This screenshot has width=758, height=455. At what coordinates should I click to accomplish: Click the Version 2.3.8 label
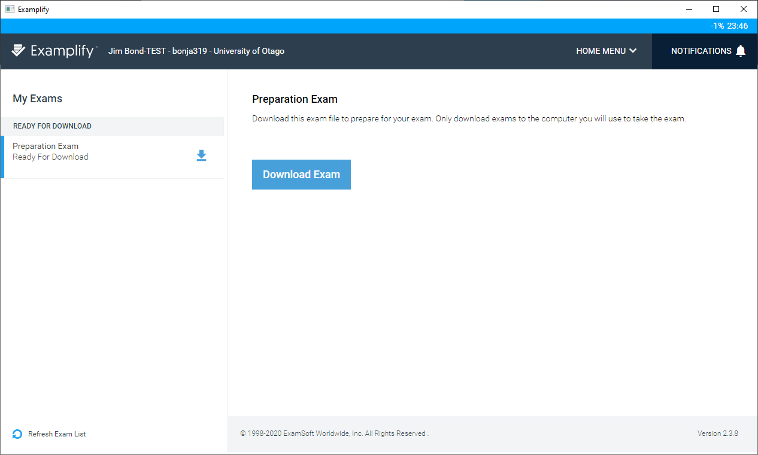[x=717, y=433]
